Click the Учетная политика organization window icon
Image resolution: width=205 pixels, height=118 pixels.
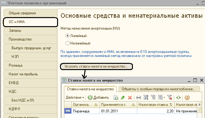pyautogui.click(x=4, y=3)
